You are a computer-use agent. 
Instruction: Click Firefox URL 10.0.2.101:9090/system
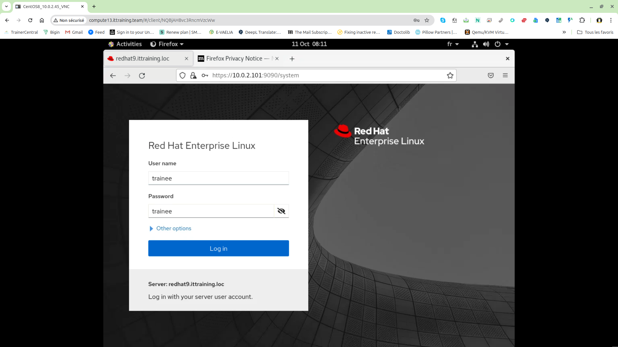pos(256,75)
